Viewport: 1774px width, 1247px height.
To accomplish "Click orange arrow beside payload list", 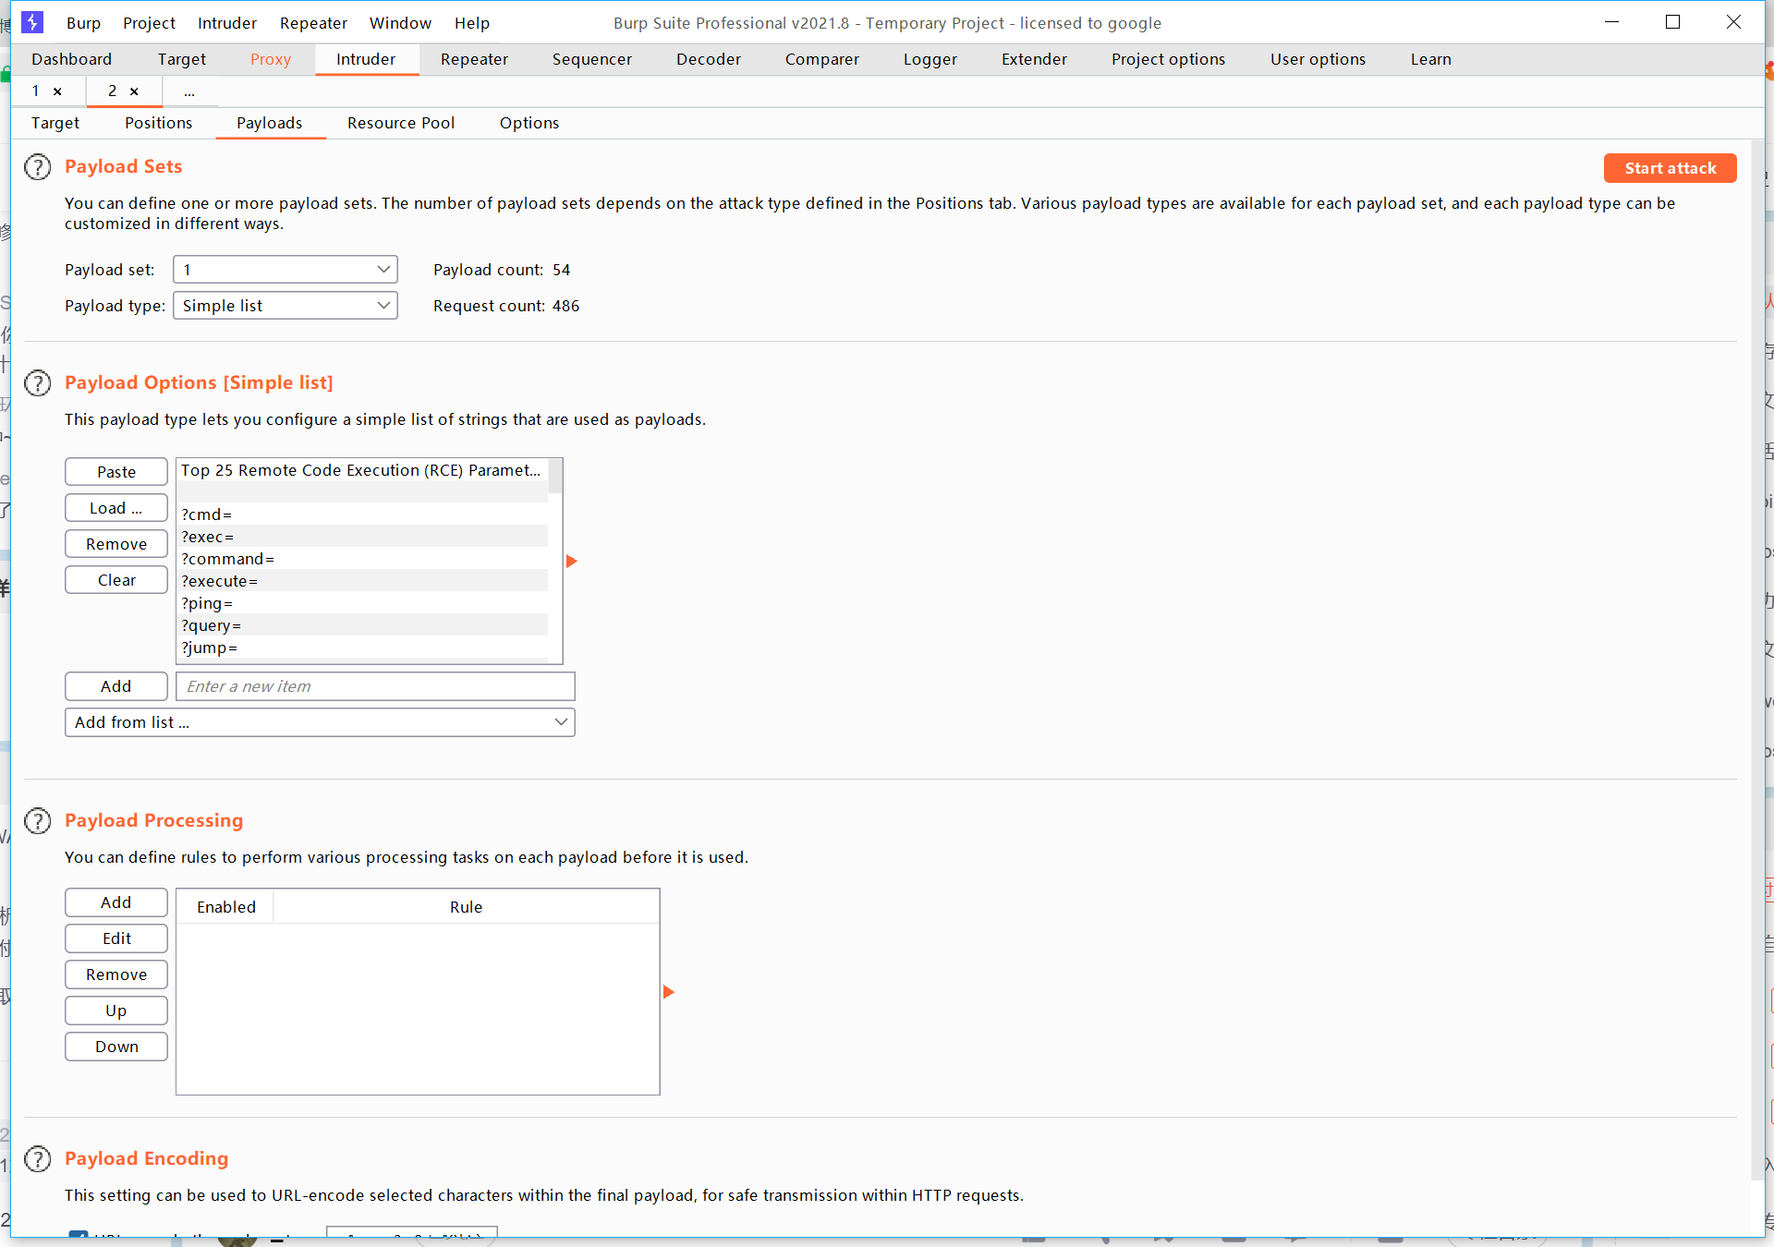I will (571, 561).
